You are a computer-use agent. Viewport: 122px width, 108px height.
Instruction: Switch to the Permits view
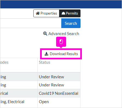70,13
